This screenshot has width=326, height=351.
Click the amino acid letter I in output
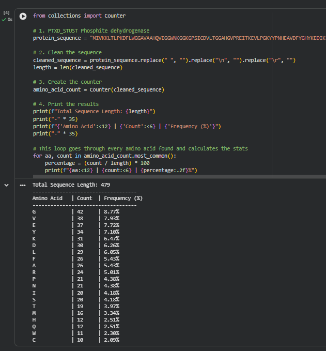pyautogui.click(x=34, y=293)
